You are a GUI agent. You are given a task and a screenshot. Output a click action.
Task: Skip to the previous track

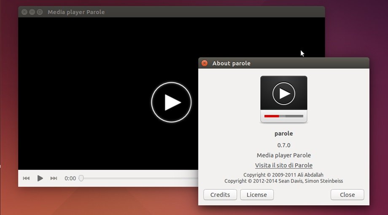(26, 178)
